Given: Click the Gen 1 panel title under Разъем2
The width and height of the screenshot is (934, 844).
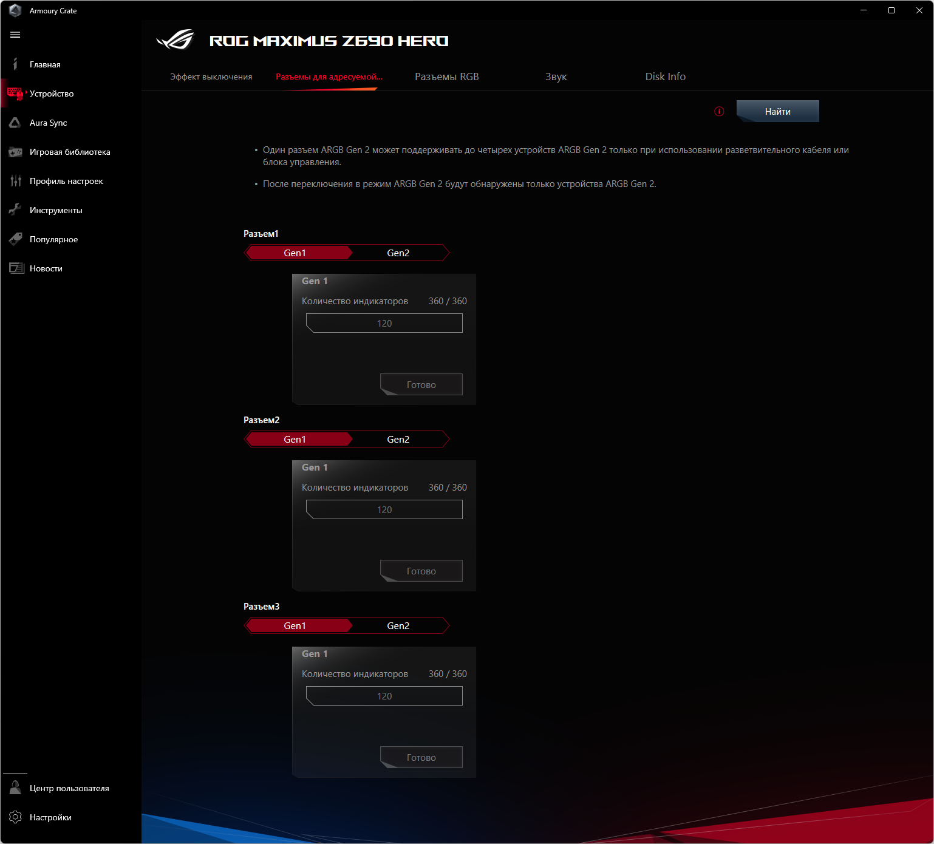Looking at the screenshot, I should [x=315, y=468].
